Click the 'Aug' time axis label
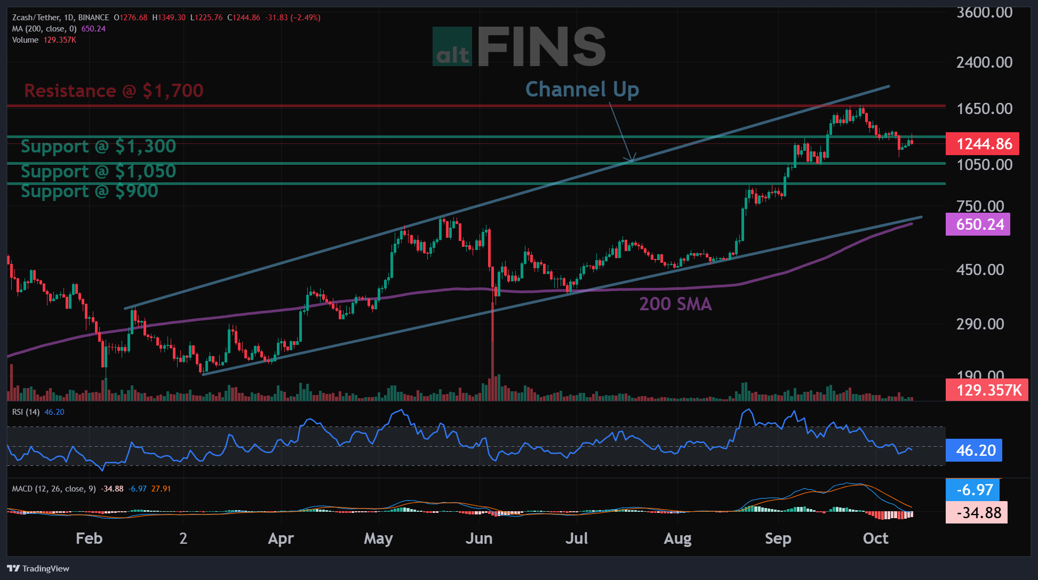The width and height of the screenshot is (1038, 580). point(677,538)
